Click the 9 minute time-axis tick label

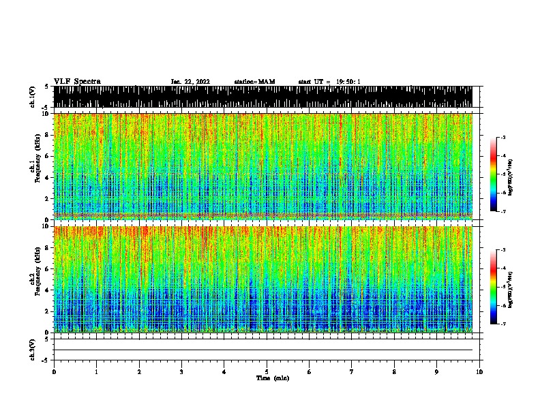436,372
